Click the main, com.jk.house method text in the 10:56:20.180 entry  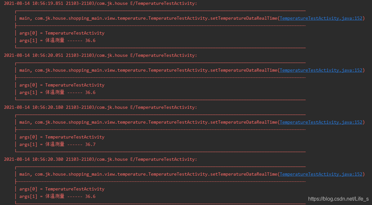click(148, 122)
